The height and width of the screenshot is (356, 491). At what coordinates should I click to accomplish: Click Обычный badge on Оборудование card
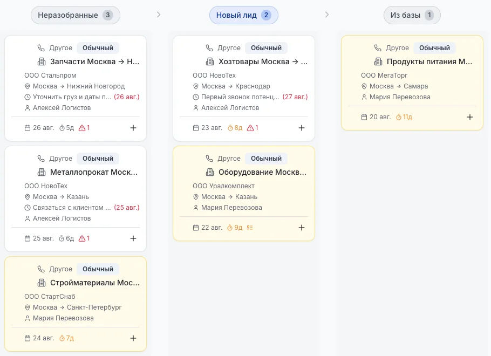266,159
